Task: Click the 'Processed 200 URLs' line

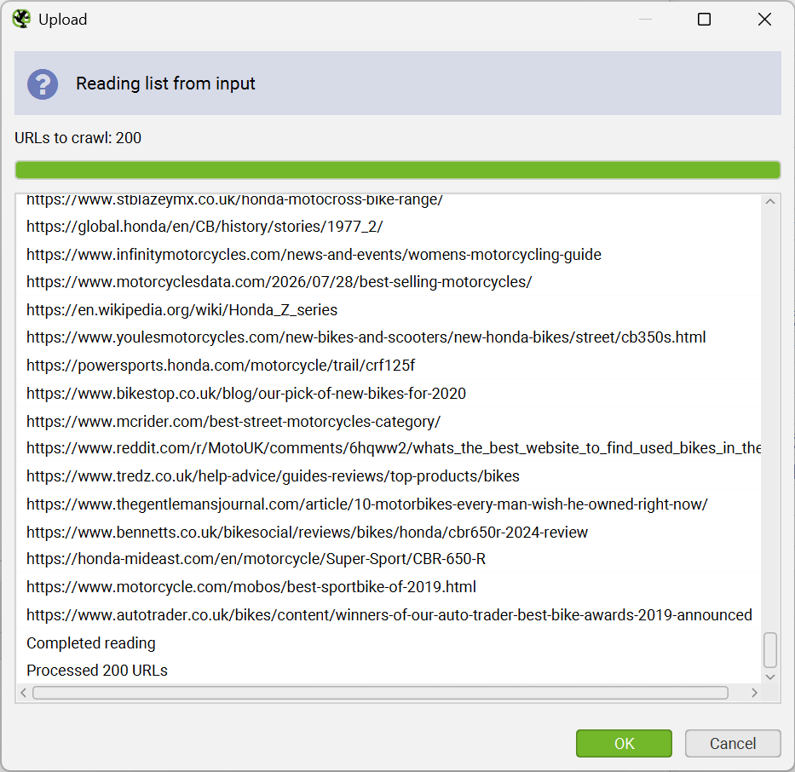Action: [x=97, y=670]
